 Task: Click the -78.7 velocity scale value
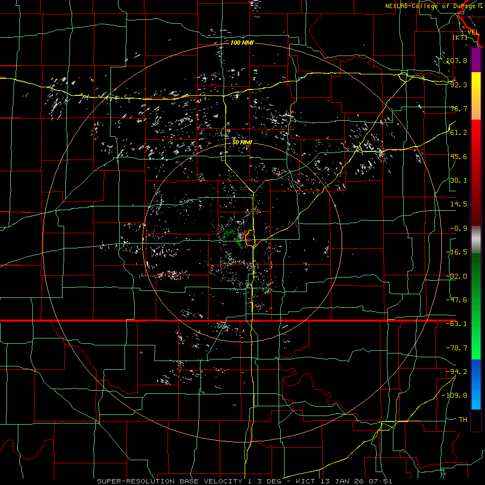pos(457,348)
